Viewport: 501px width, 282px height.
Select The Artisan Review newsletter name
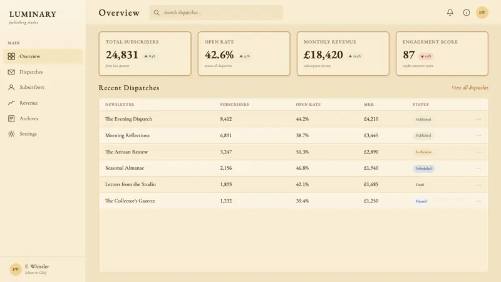(x=127, y=152)
